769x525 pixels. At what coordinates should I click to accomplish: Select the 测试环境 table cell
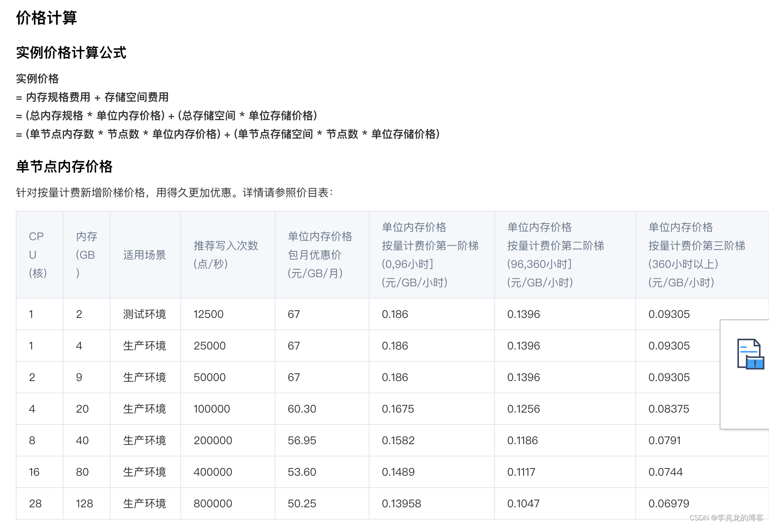(x=144, y=314)
